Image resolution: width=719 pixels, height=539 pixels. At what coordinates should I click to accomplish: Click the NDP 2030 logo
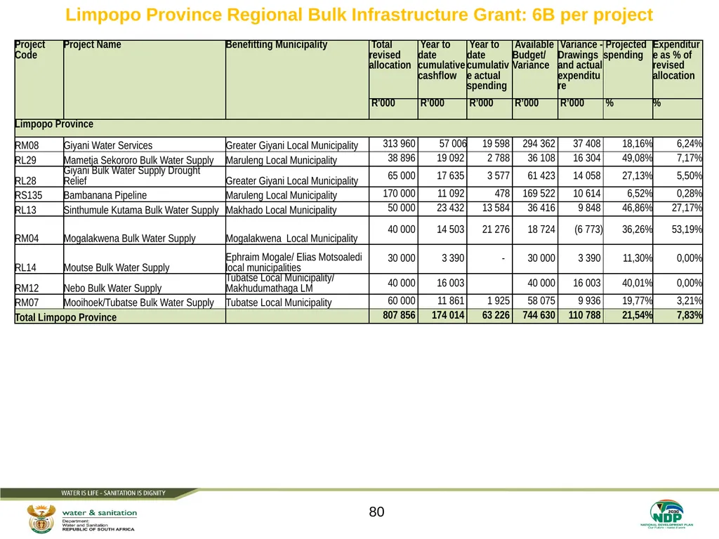point(667,514)
